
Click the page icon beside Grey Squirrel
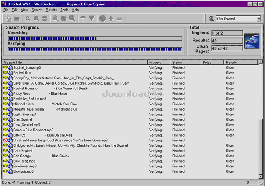(x=11, y=119)
